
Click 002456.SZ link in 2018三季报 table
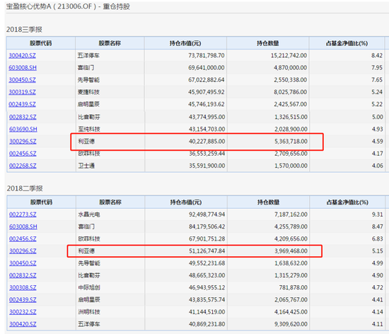[23, 154]
